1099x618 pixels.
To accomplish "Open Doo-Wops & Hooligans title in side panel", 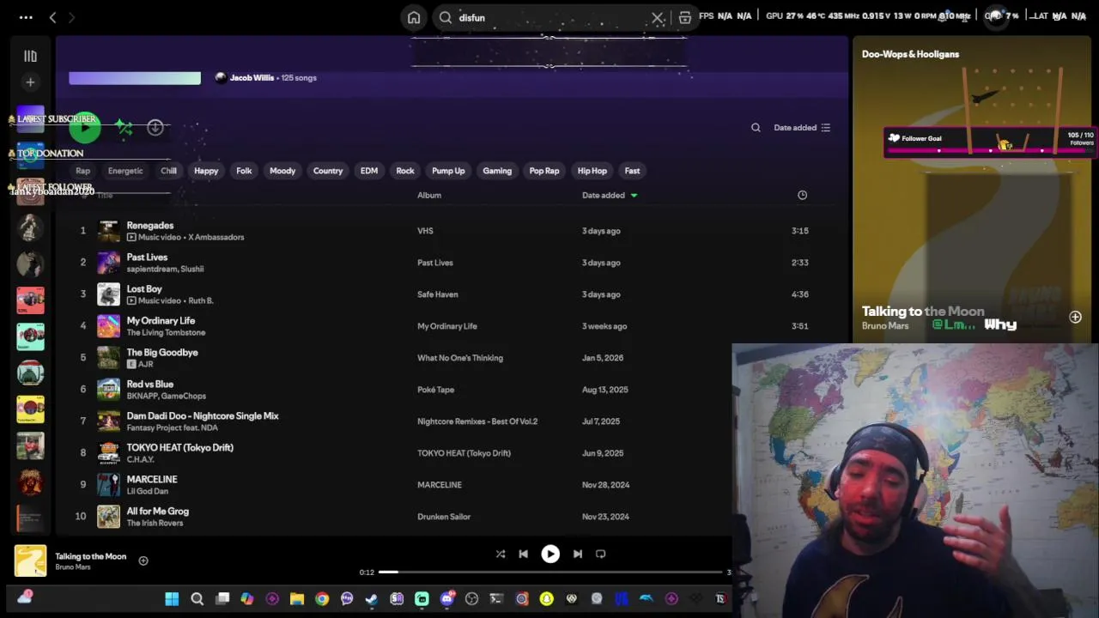I will click(x=910, y=54).
